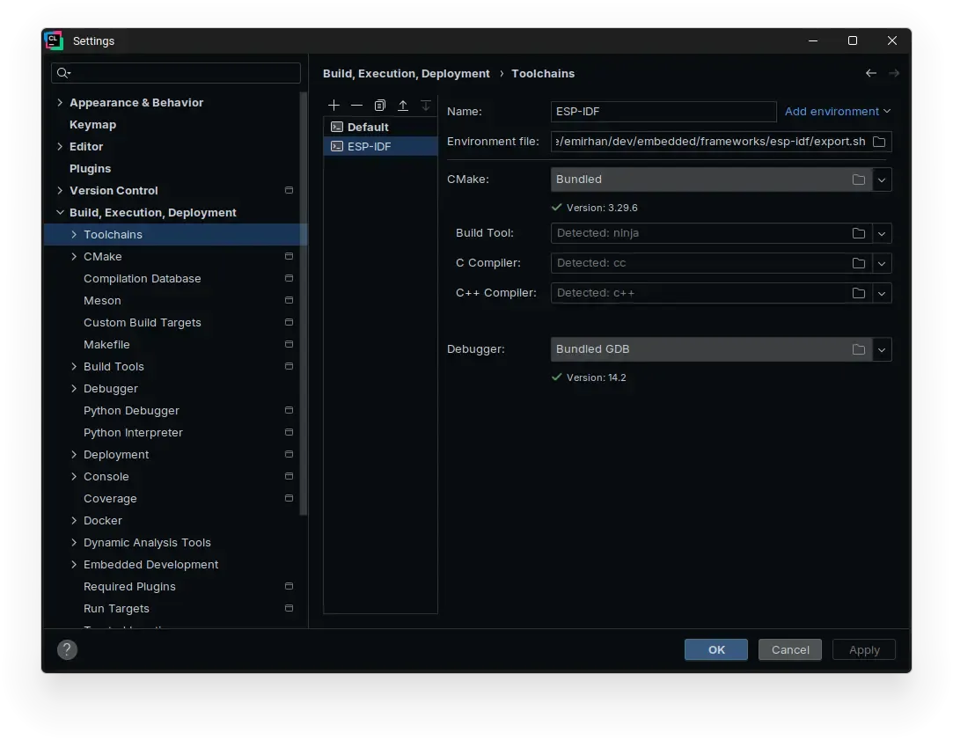Viewport: 953px width, 740px height.
Task: Copy the selected toolchain
Action: click(380, 106)
